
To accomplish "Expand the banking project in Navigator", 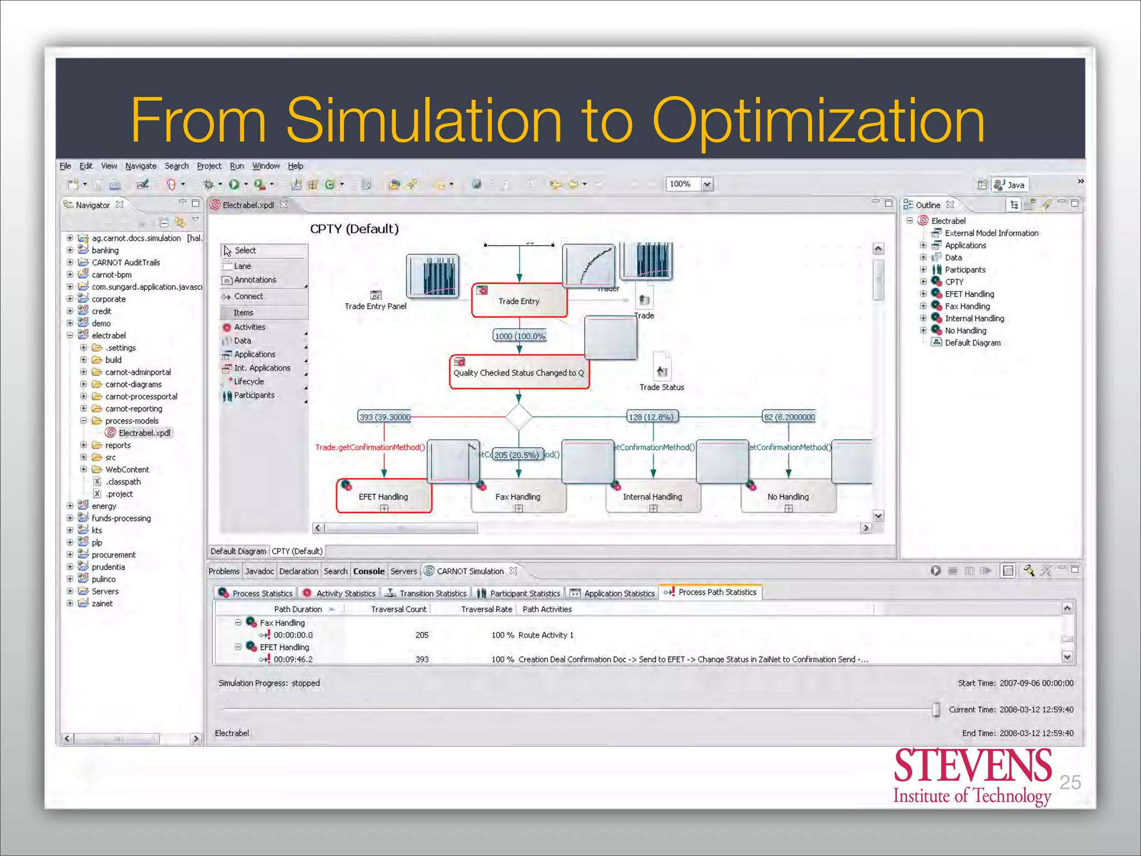I will click(x=70, y=250).
